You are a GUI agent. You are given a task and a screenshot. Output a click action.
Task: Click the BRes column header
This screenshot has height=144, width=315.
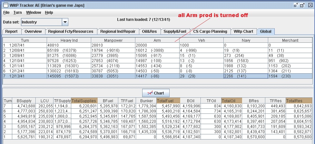(x=253, y=101)
